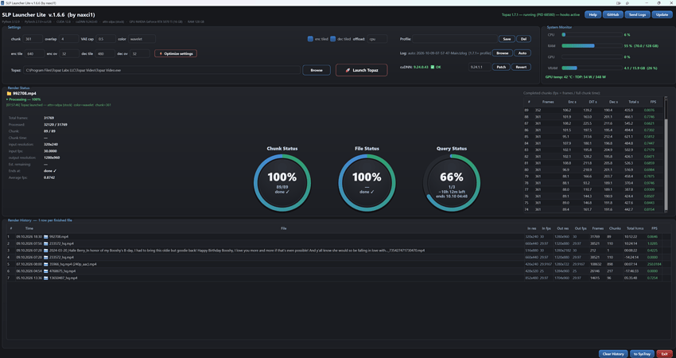Click the 'Topaz 1.7.1 — running' status text
The width and height of the screenshot is (676, 358).
point(541,14)
